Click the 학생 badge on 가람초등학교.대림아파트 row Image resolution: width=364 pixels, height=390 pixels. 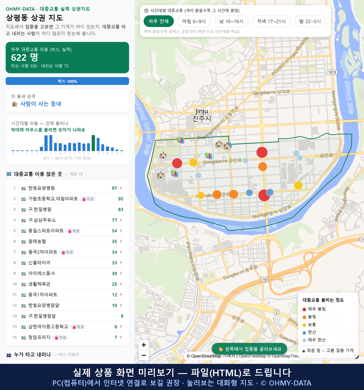tap(88, 199)
